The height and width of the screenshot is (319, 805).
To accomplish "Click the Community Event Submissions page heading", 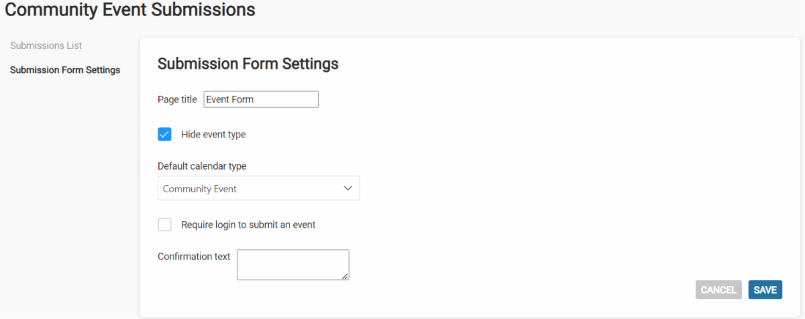I will 130,10.
